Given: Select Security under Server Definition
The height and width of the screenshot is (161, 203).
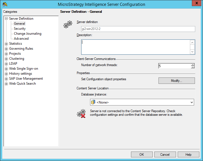Looking at the screenshot, I should 20,29.
